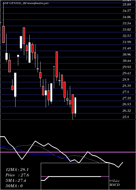
Task: Click the NSE GENSOL_BZ munafasutra.pro title text
Action: click(26, 3)
